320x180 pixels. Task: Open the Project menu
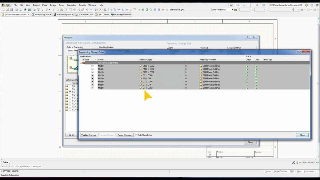36,5
